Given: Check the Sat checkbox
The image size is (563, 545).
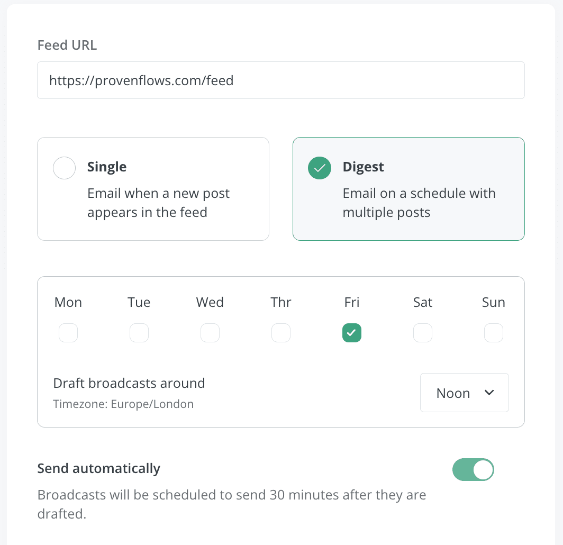Looking at the screenshot, I should coord(423,333).
